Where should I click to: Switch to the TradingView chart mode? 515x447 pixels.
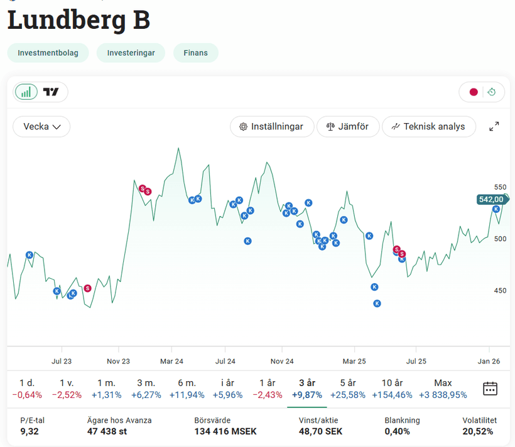tap(51, 92)
